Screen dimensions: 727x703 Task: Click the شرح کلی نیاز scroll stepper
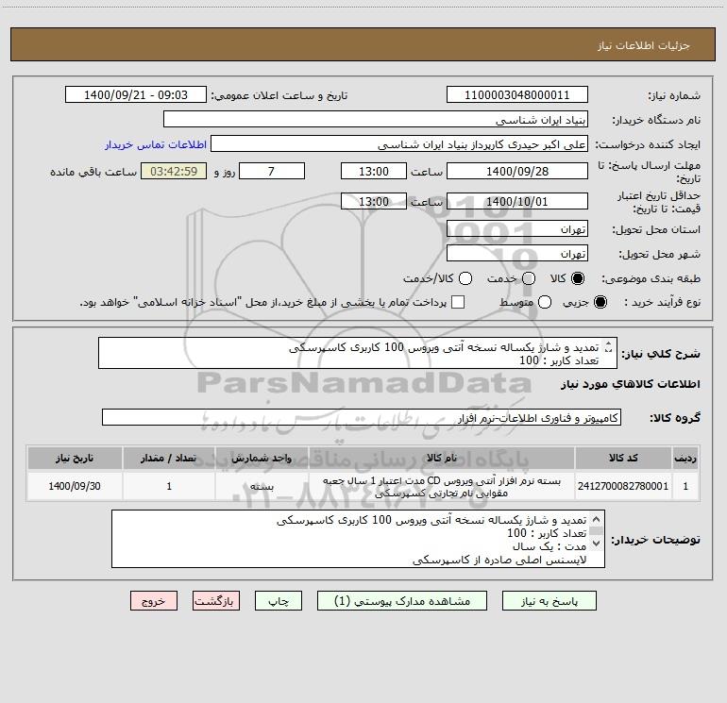tap(609, 346)
